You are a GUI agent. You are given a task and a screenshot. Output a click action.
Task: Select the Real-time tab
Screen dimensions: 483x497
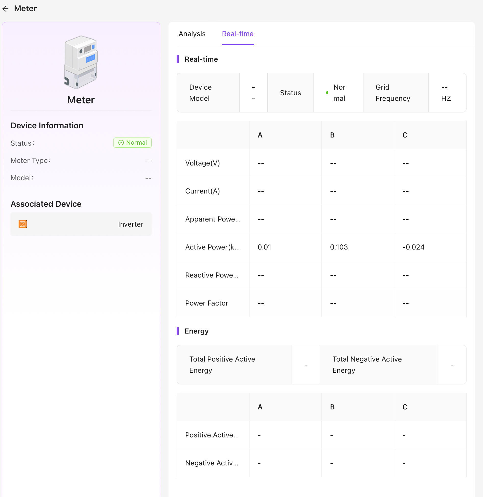tap(238, 34)
